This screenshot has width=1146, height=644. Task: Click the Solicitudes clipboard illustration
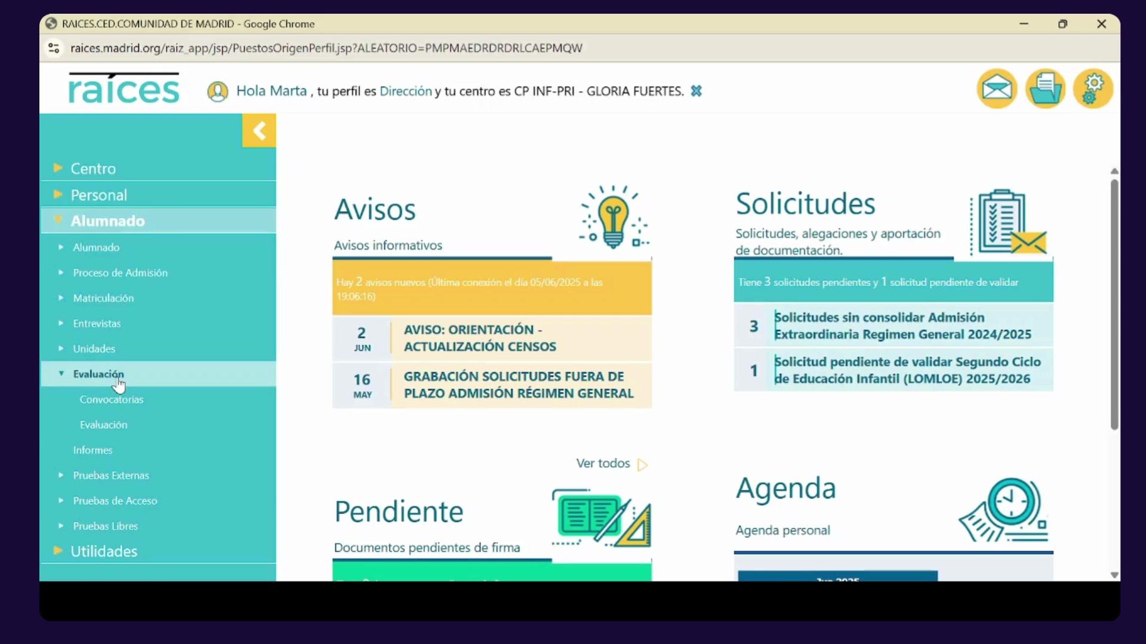point(1009,222)
